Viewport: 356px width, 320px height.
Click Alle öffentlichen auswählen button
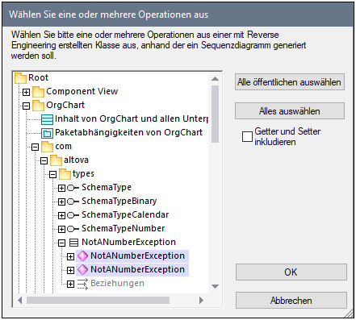point(290,82)
